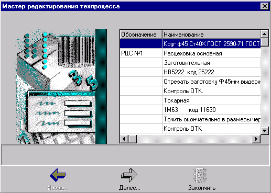Click the blue back arrow icon

pyautogui.click(x=58, y=175)
